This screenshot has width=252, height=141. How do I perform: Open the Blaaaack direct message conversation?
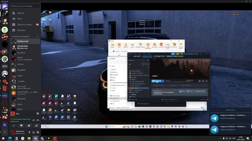25,99
